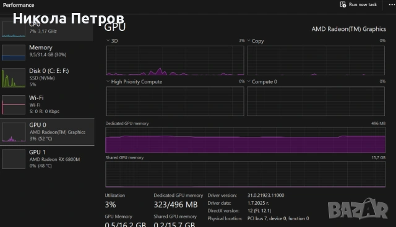Click the AMD Radeon(TM) Graphics heading

(x=349, y=29)
